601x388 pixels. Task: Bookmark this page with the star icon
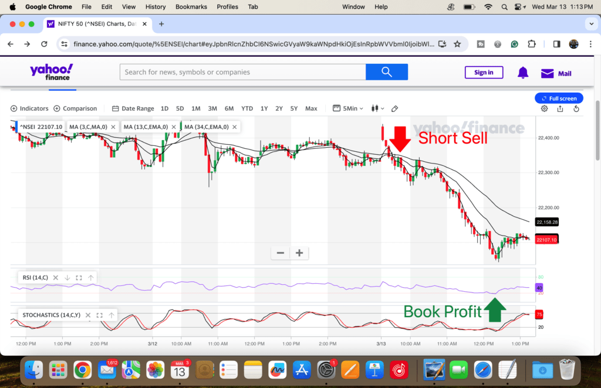(x=457, y=44)
